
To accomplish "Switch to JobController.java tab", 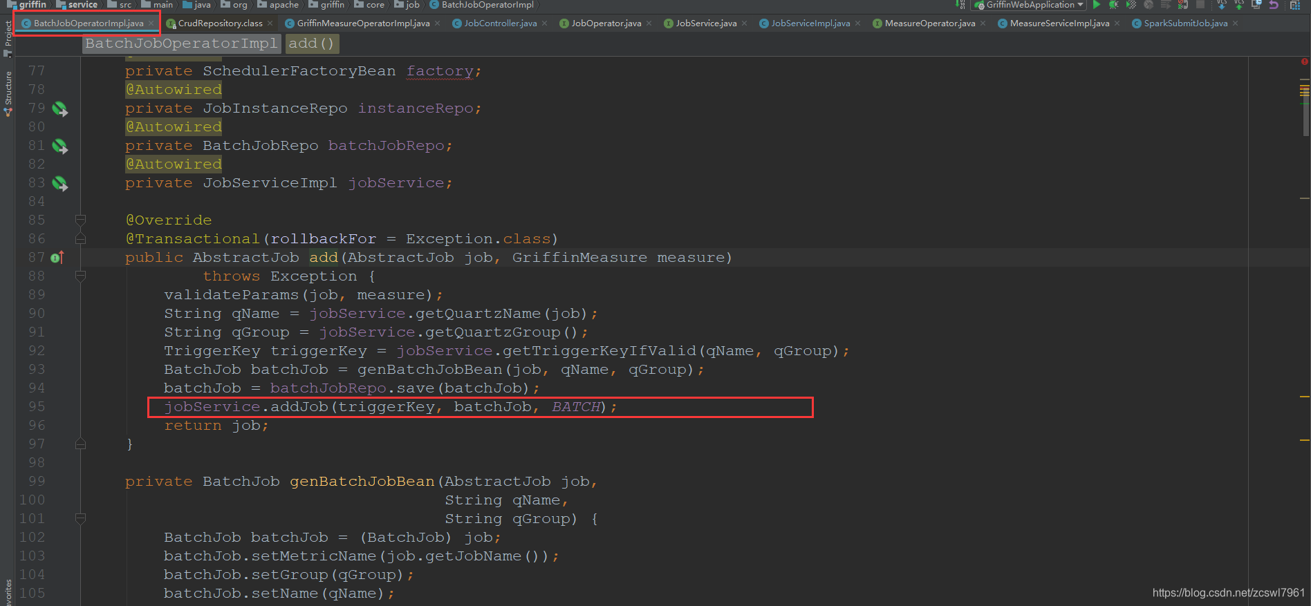I will (500, 23).
